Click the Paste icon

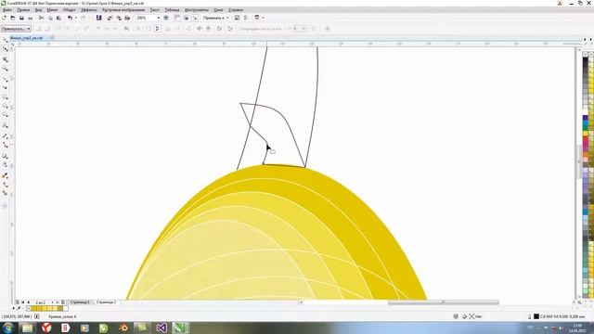58,18
